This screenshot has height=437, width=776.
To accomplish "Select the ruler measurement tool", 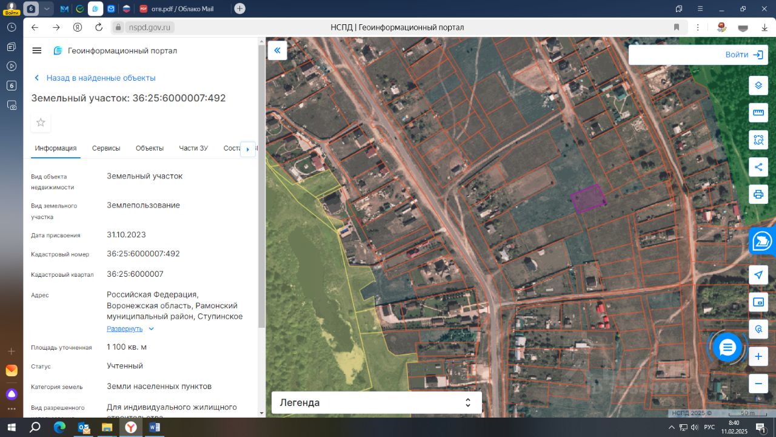I will point(758,113).
